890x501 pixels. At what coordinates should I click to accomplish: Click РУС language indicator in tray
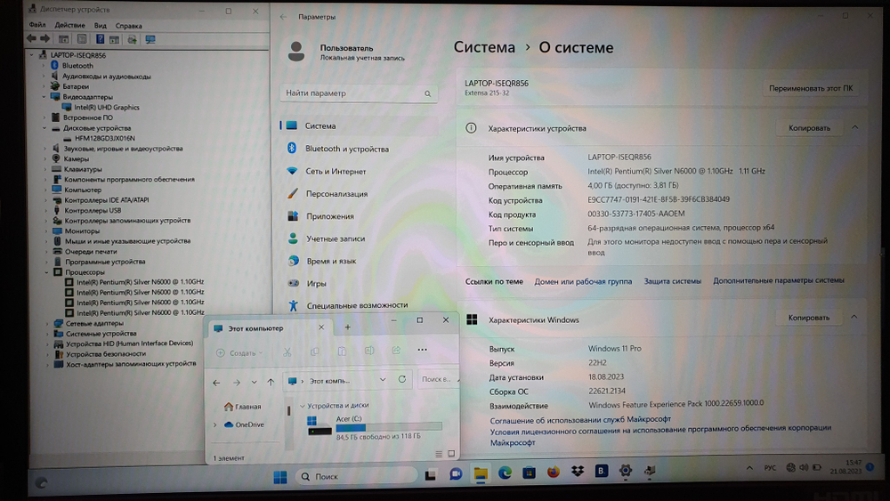point(770,468)
